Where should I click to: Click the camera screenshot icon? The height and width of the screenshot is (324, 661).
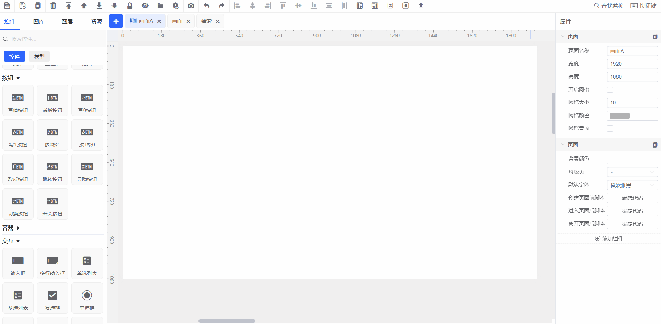(191, 6)
